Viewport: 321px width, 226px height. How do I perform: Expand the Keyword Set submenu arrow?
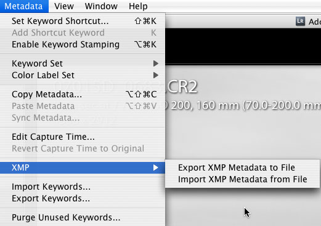coord(156,63)
